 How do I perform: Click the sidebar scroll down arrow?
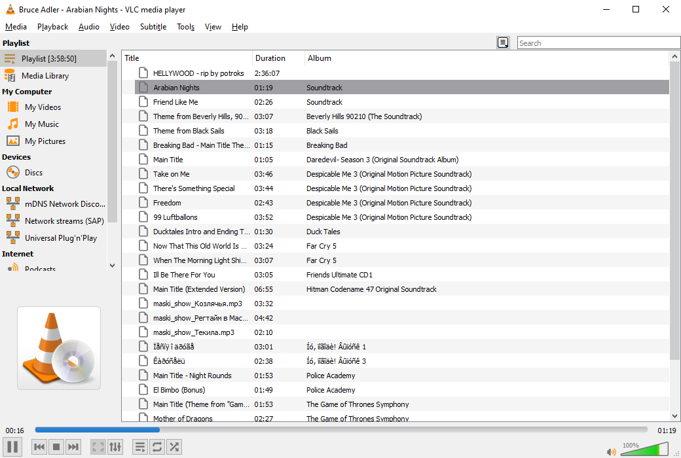(113, 265)
